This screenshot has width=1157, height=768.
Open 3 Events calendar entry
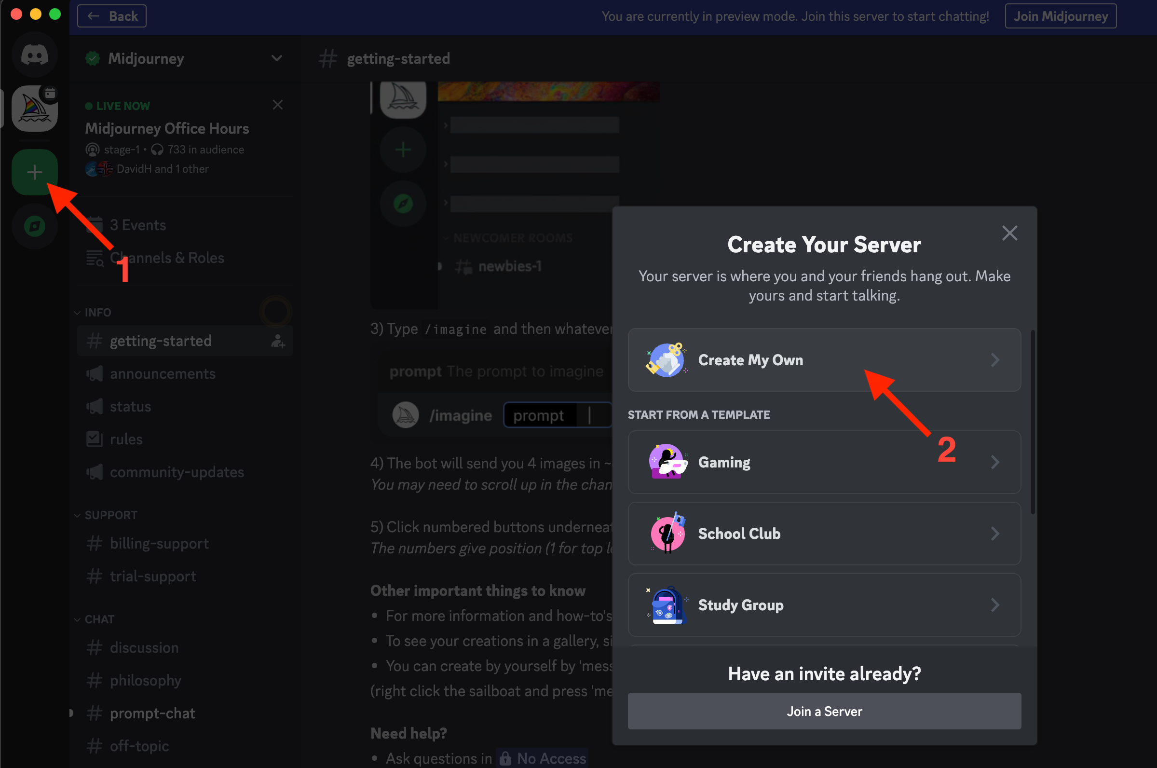pos(137,225)
